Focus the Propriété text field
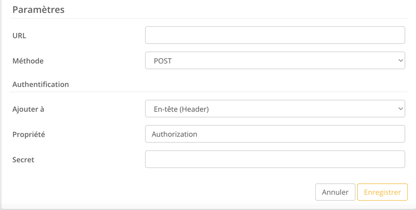The width and height of the screenshot is (416, 210). (275, 134)
